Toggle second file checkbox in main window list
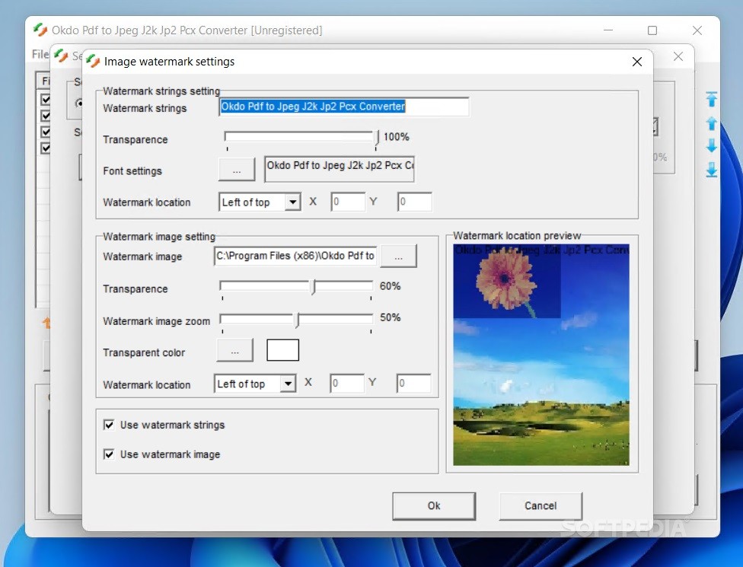This screenshot has width=743, height=567. pyautogui.click(x=46, y=115)
